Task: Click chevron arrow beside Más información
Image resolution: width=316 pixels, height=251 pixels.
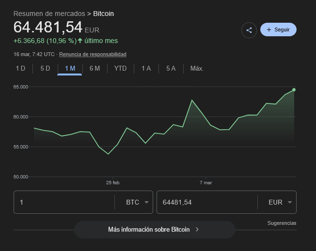Action: 197,230
